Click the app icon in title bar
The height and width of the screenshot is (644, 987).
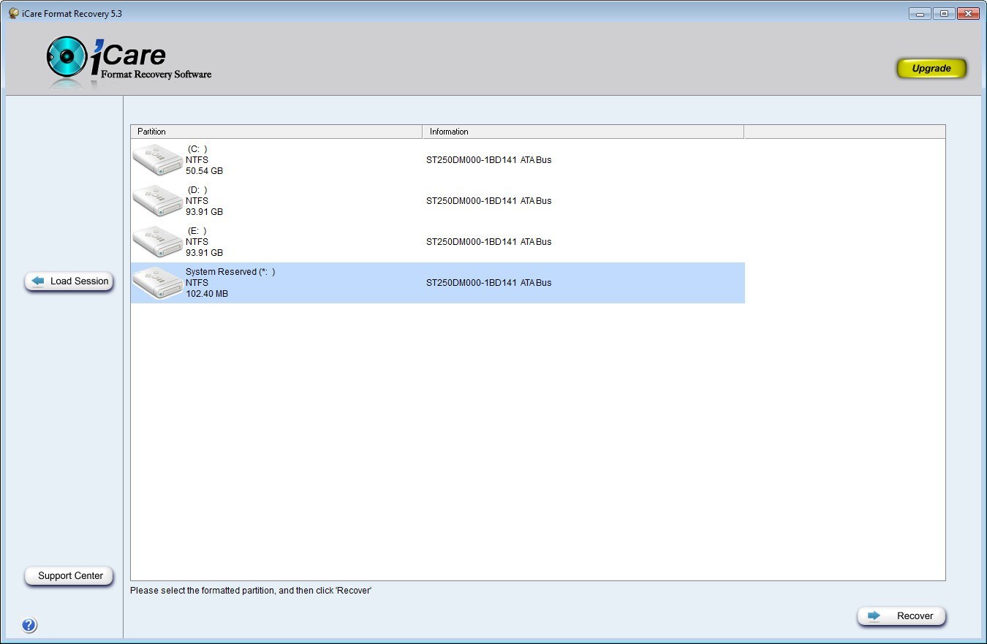(13, 13)
